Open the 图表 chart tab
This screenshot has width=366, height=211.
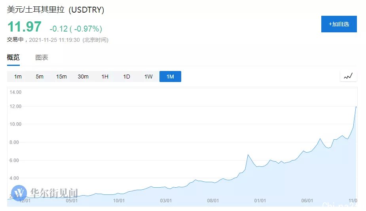42,58
